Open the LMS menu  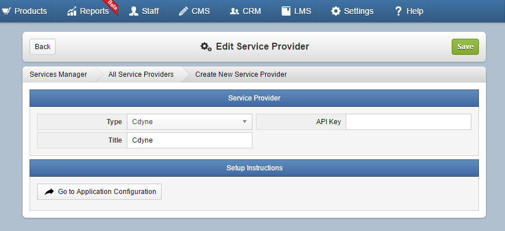coord(296,11)
